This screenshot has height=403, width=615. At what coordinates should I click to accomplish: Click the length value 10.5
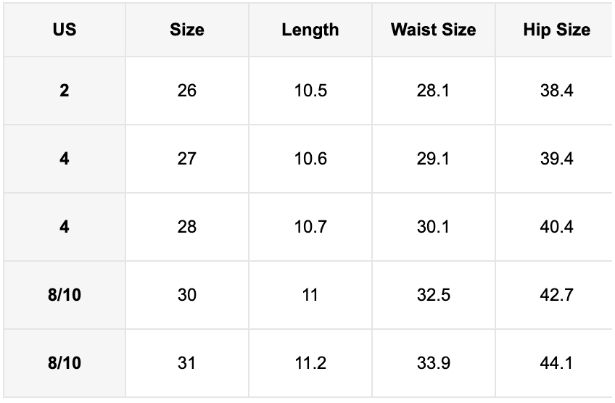coord(310,91)
